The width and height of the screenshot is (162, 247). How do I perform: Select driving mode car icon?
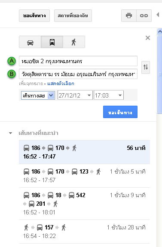(x=30, y=42)
